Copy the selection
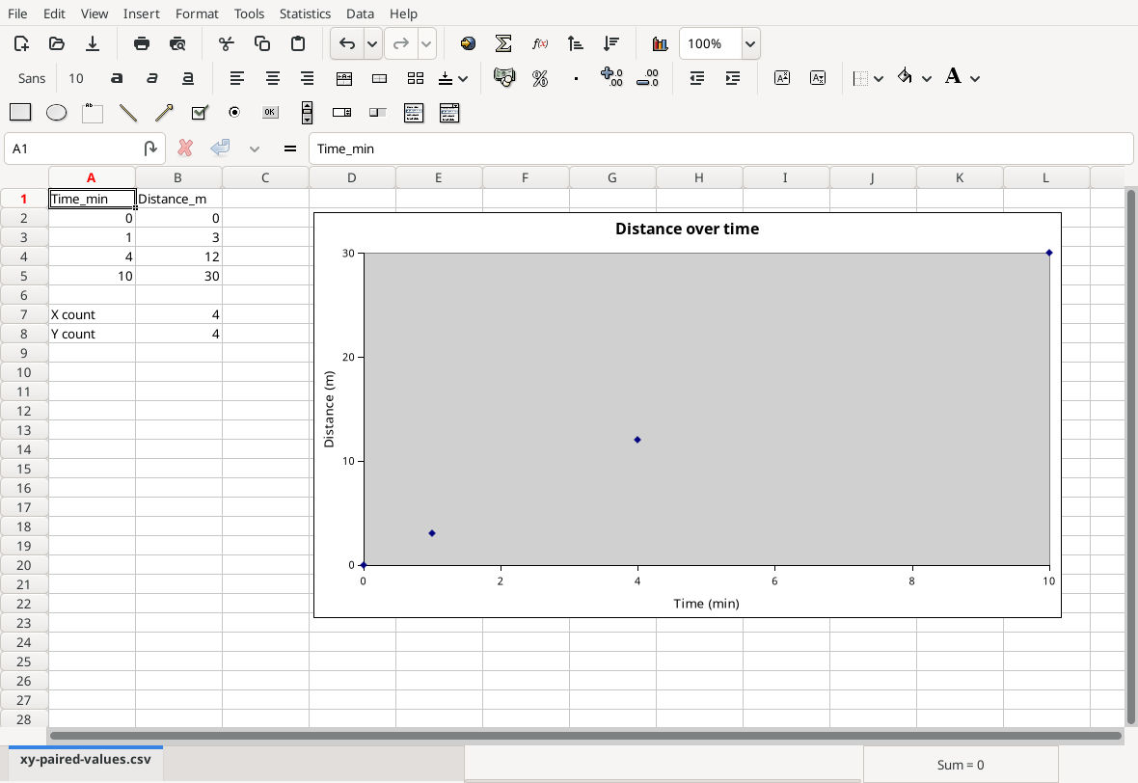Screen dimensions: 1138x783 point(262,43)
